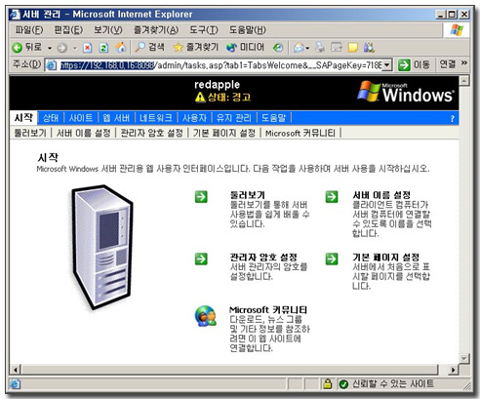Switch to the 네트워크 tab

tap(156, 118)
